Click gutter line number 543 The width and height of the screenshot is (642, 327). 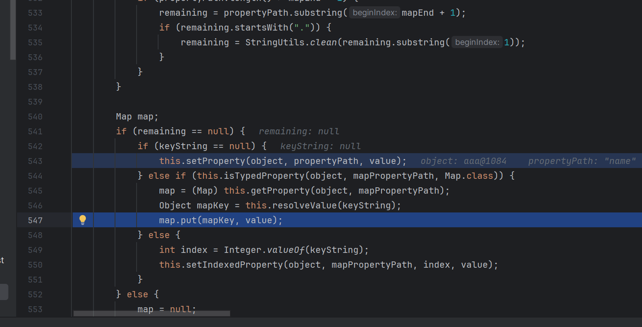35,161
